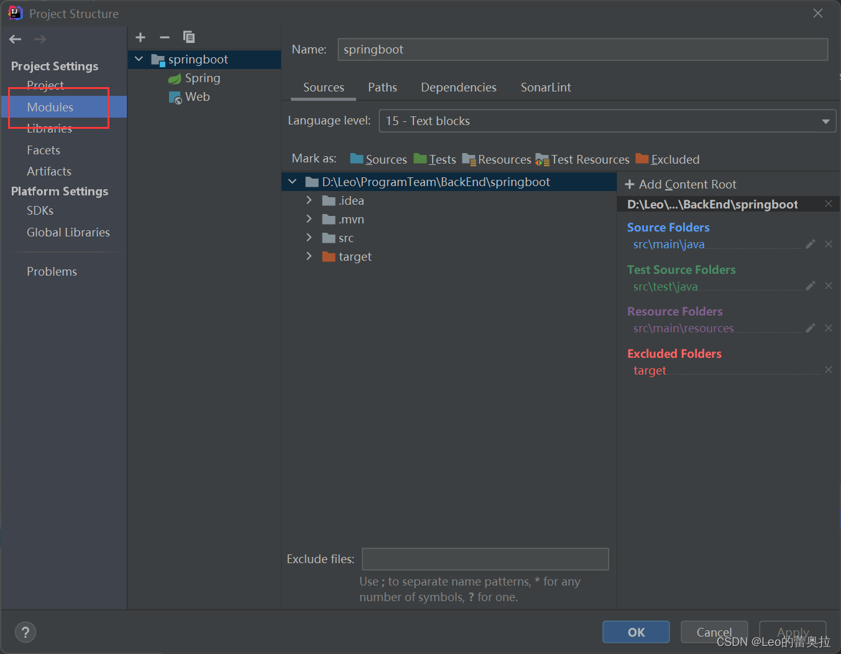Open the Problems section
Image resolution: width=841 pixels, height=654 pixels.
click(x=52, y=272)
